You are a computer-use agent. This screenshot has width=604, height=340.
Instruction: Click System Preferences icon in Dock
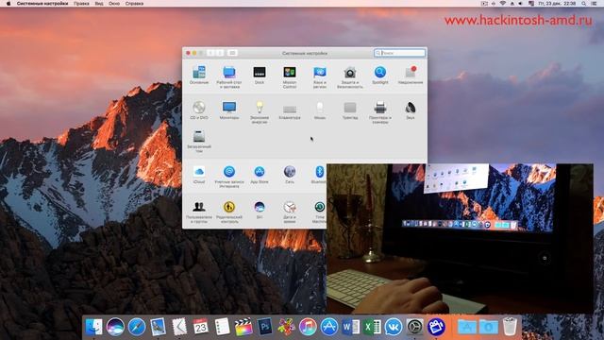415,327
